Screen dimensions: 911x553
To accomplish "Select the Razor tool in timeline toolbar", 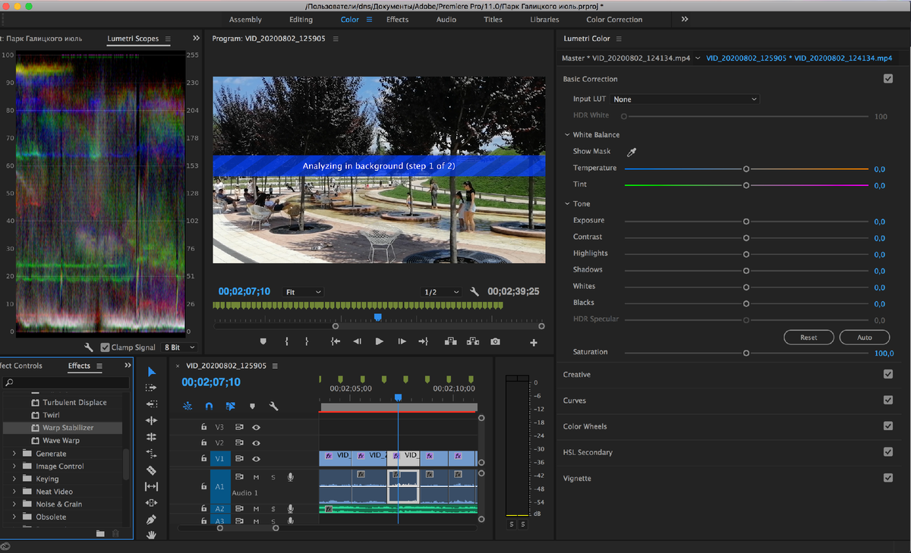I will click(x=151, y=470).
